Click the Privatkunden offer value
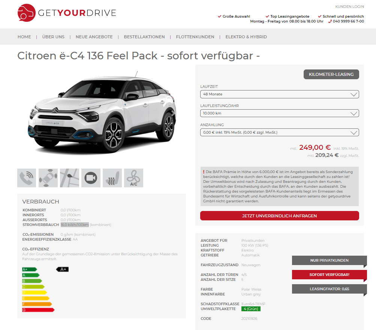Viewport: 376px width, 330px height. coord(253,241)
